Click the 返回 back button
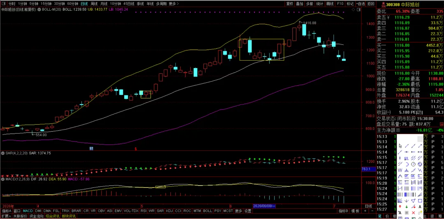 [x=371, y=4]
